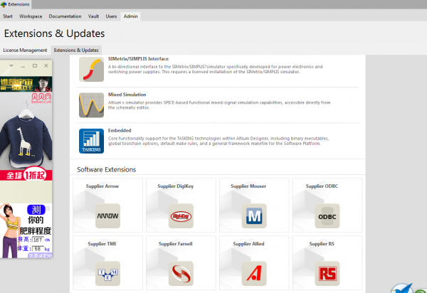The image size is (427, 293).
Task: Open the ad window dropdown arrow
Action: pos(11,66)
